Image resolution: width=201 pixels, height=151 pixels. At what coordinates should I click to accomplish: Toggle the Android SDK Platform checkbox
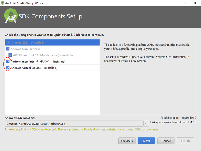[x=8, y=49]
